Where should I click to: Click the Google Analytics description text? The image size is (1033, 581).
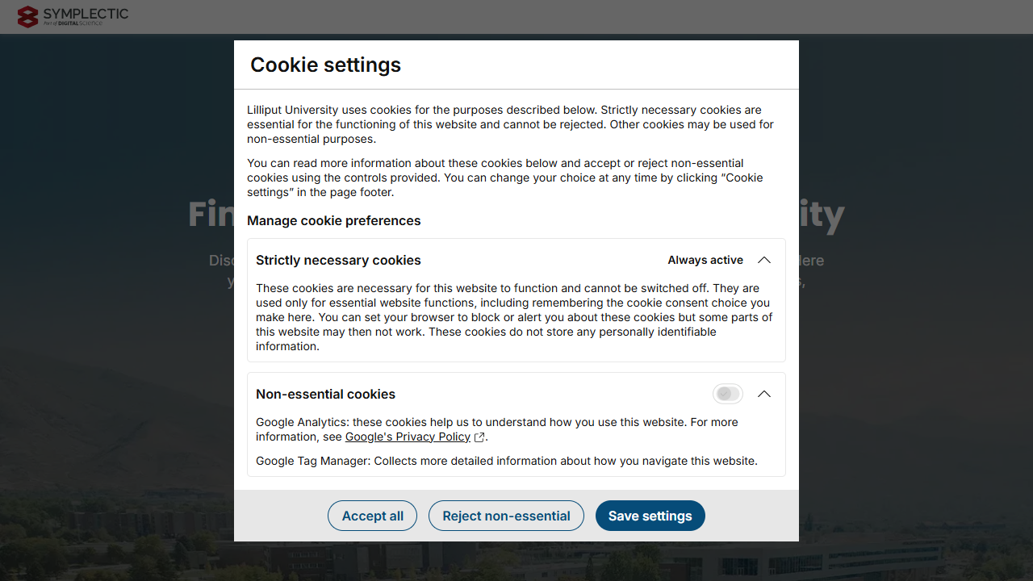(496, 422)
